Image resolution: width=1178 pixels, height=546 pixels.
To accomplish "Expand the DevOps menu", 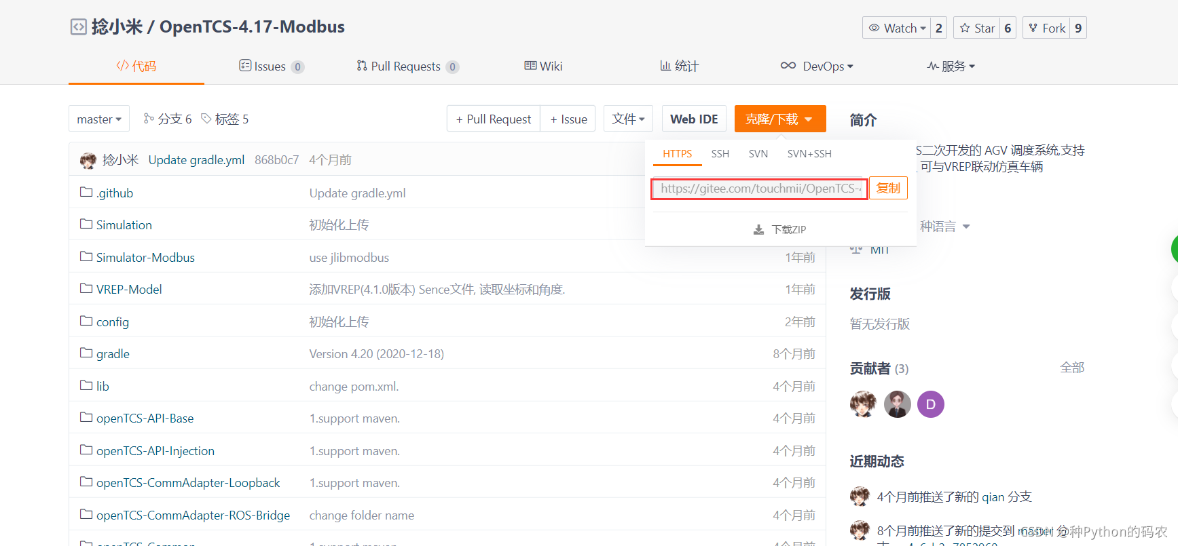I will (x=817, y=66).
